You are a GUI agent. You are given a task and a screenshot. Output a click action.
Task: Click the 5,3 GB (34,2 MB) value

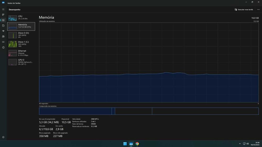(49, 122)
